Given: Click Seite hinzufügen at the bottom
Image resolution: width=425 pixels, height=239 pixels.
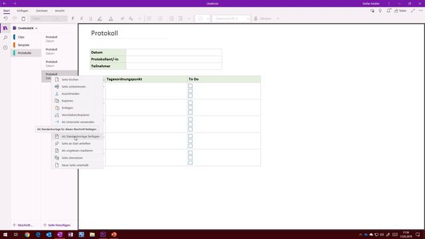Looking at the screenshot, I should pyautogui.click(x=57, y=225).
